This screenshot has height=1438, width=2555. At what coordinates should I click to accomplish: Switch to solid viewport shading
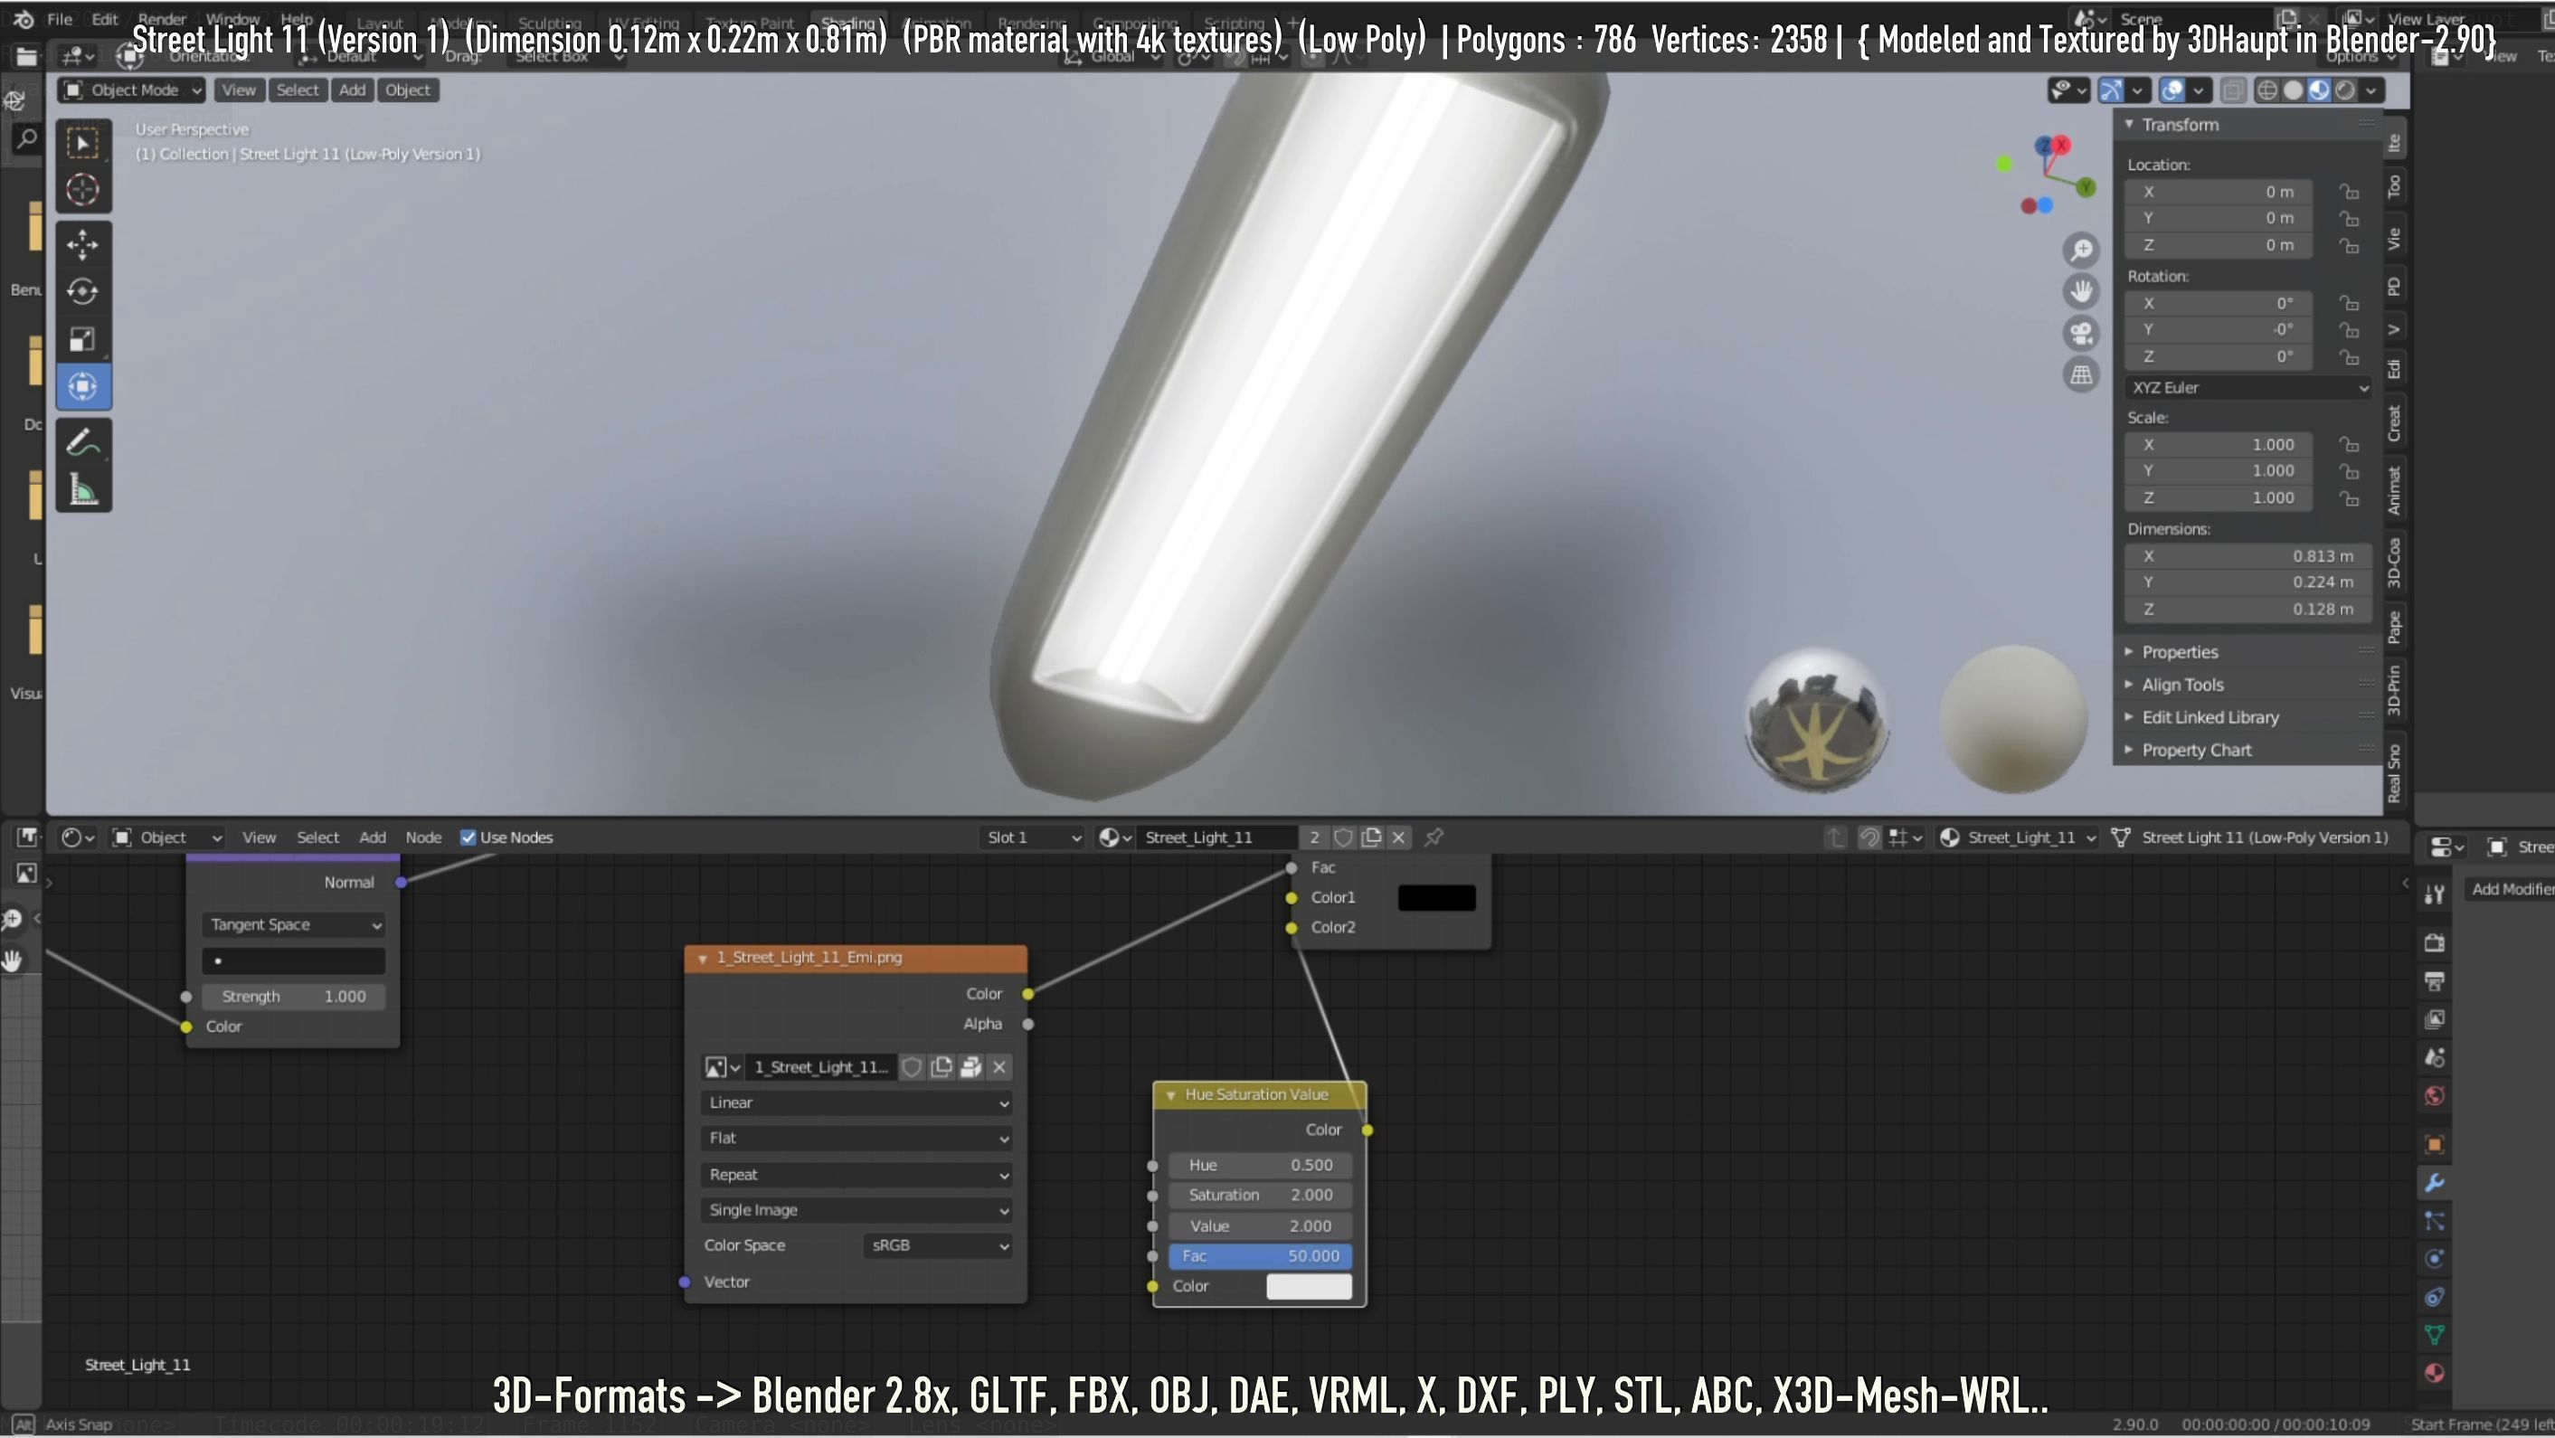2293,90
